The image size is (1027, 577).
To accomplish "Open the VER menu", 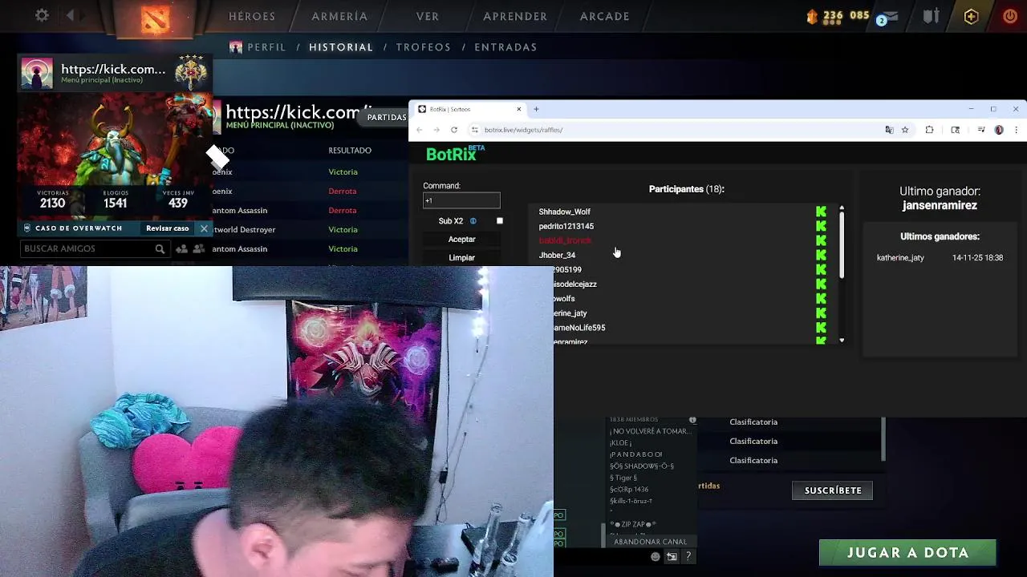I will [x=428, y=16].
